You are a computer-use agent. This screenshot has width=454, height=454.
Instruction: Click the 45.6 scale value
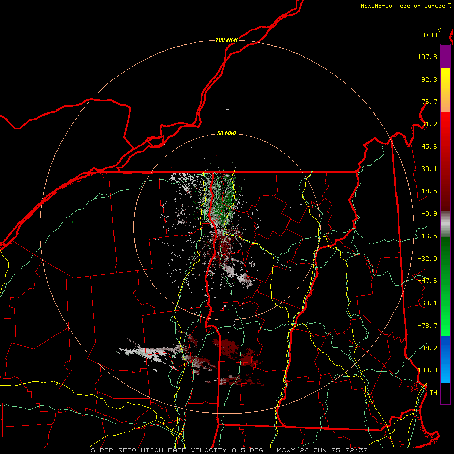(429, 146)
